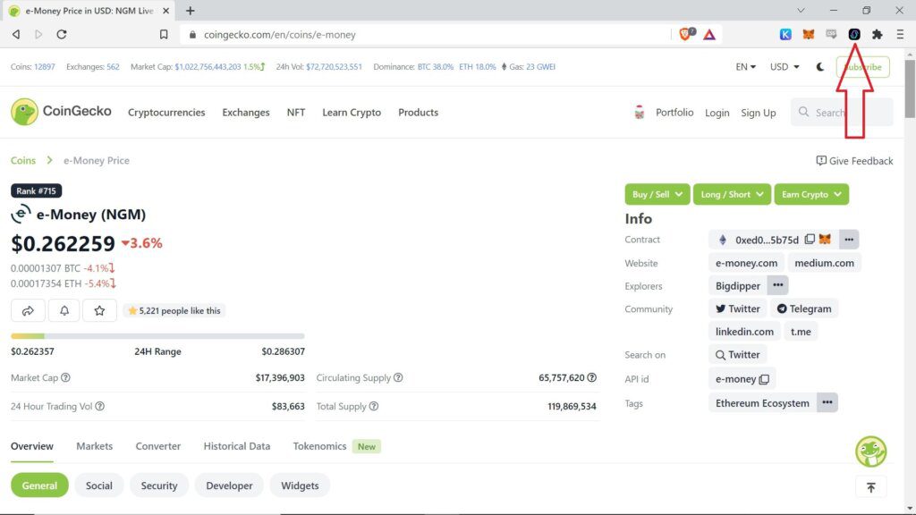
Task: Toggle dark mode moon icon
Action: point(820,66)
